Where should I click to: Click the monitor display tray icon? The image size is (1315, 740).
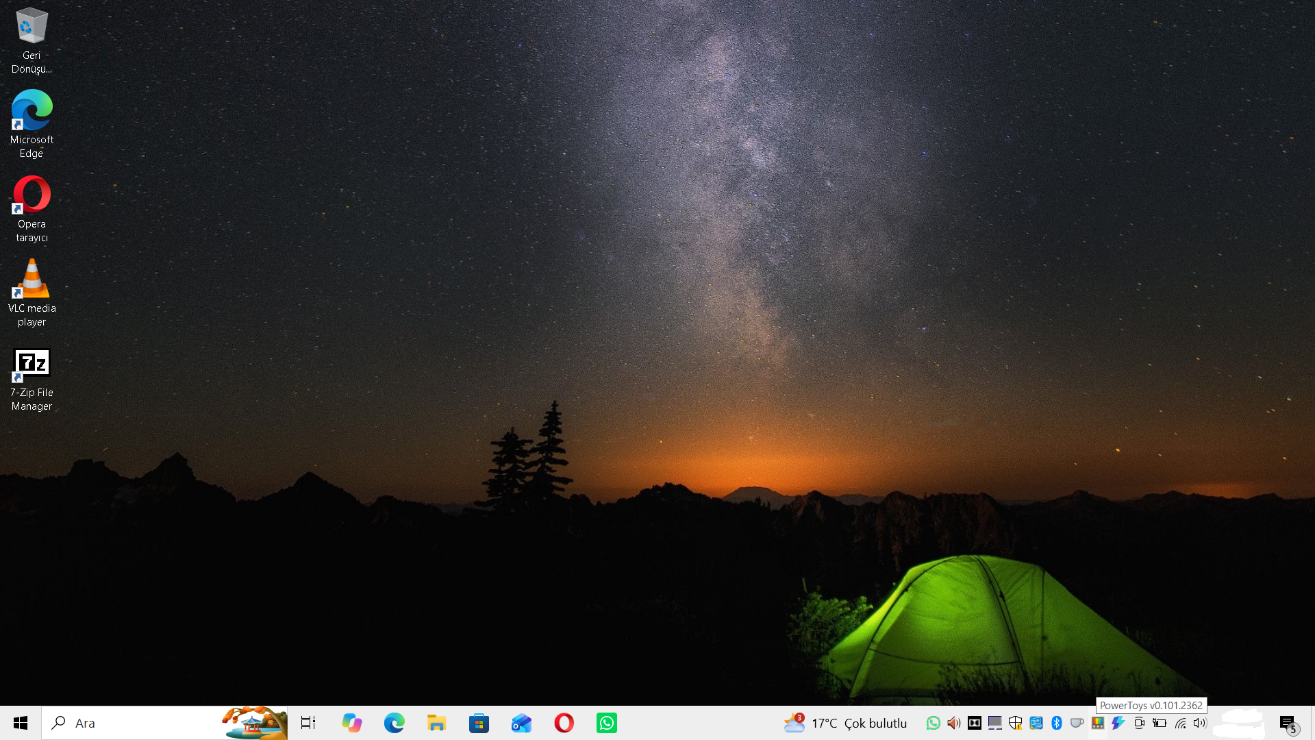tap(995, 723)
